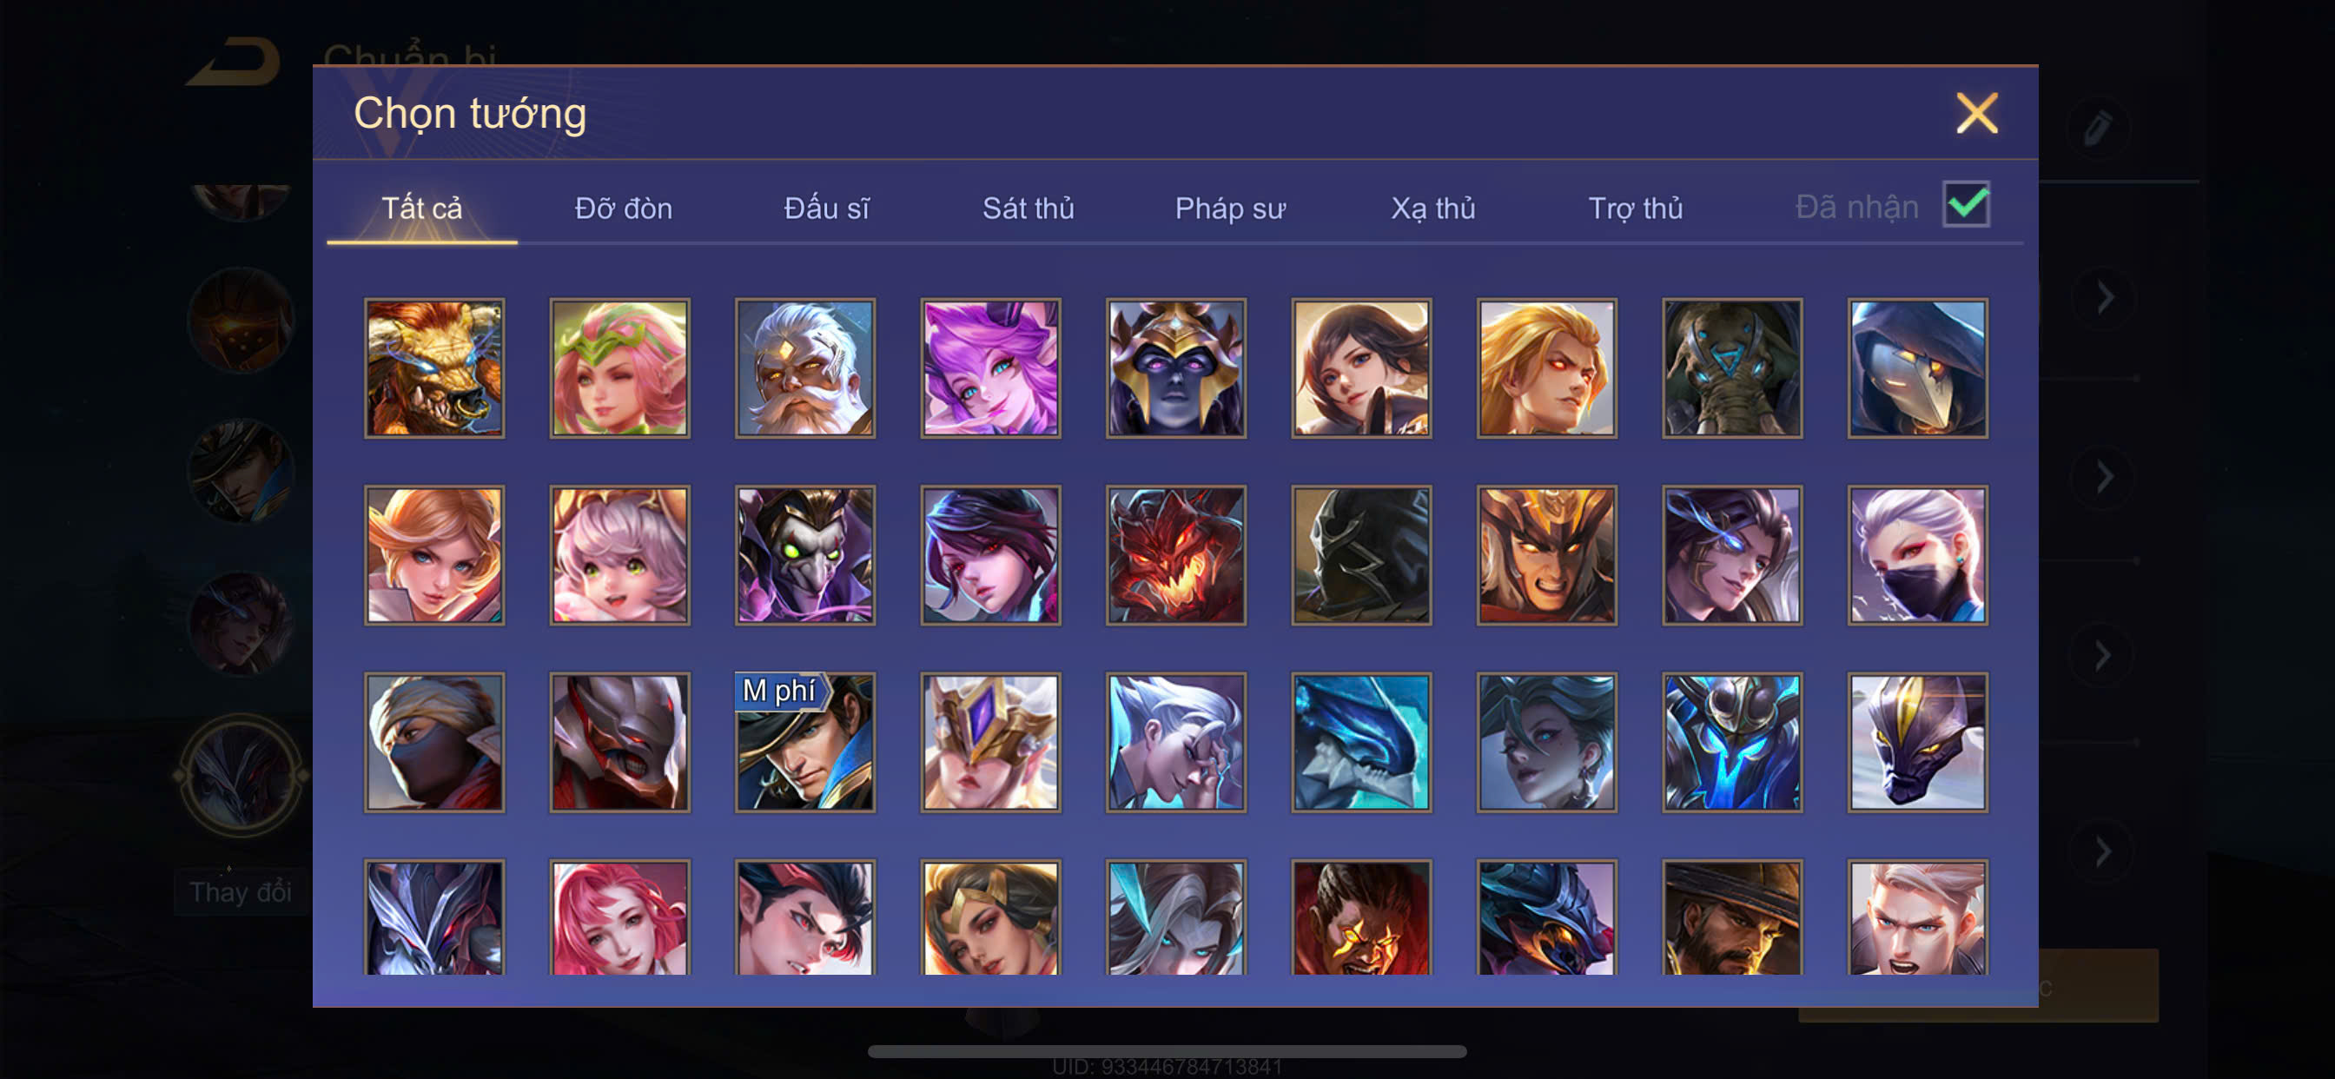The width and height of the screenshot is (2335, 1079).
Task: Pick the masked silver-haired ninja girl hero
Action: click(1918, 555)
